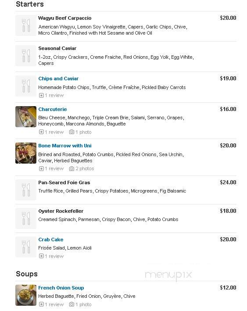
Task: Open the 1 review link for Crab Cake
Action: pos(54,256)
